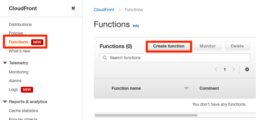Click the 'You don't have any functions.' text

[219, 104]
